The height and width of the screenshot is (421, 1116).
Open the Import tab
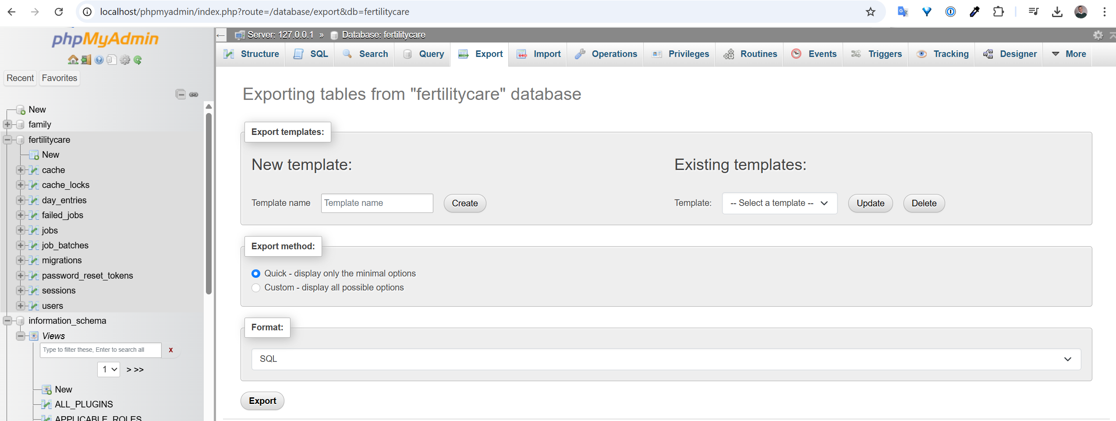click(x=538, y=54)
